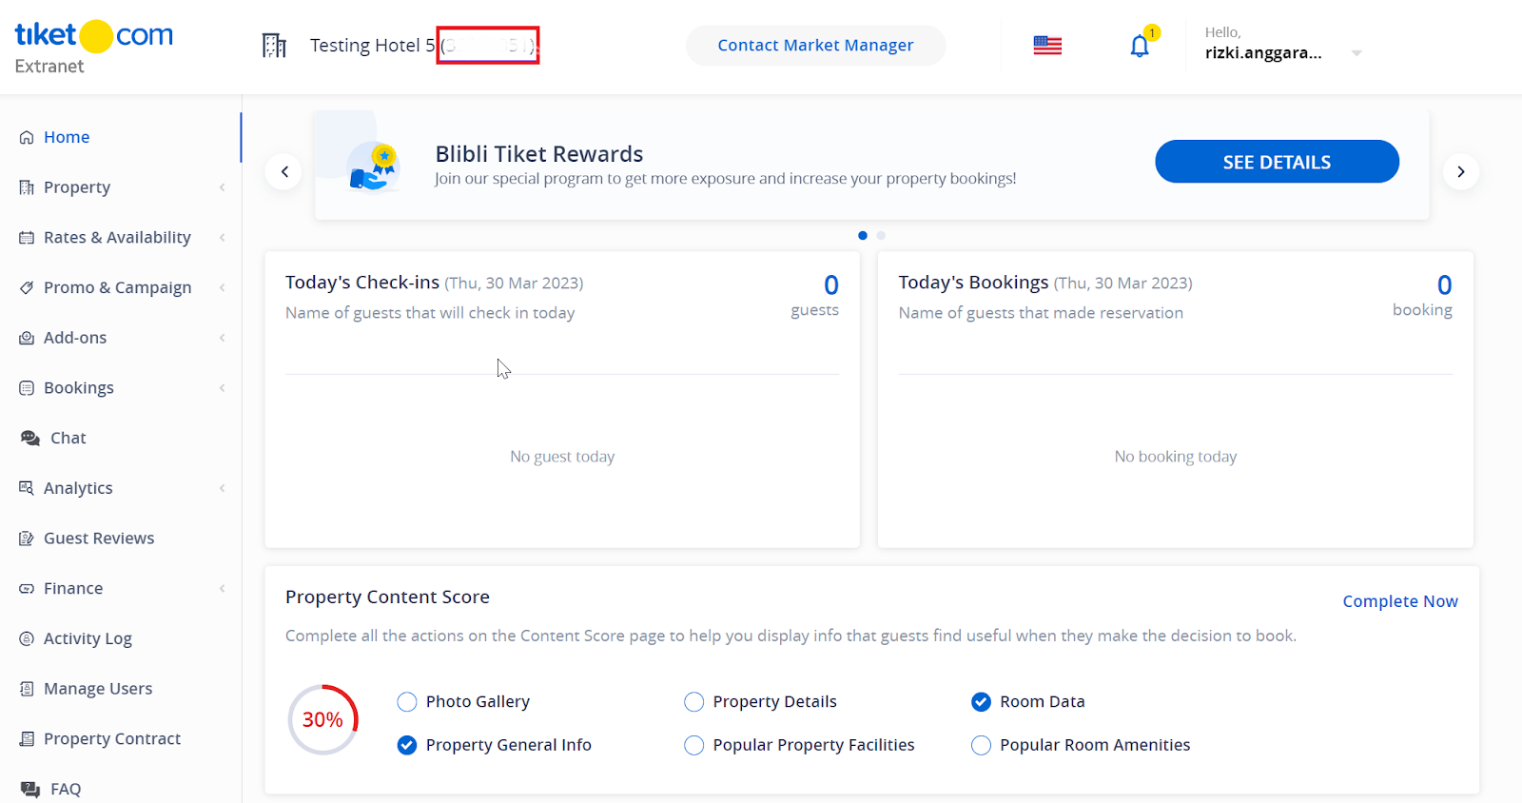Click the rizki.anggara username
Screen dimensions: 1522x803
[1263, 53]
